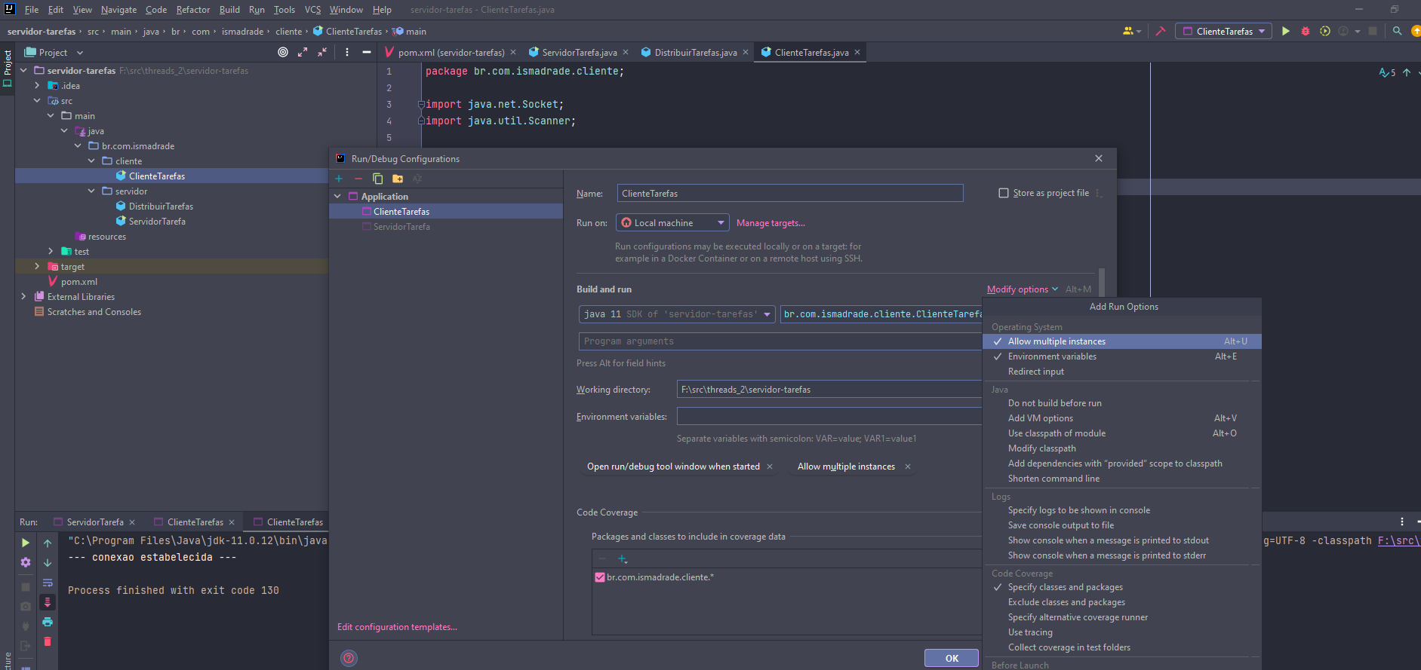Add new configuration with the plus icon
This screenshot has width=1421, height=670.
point(339,179)
